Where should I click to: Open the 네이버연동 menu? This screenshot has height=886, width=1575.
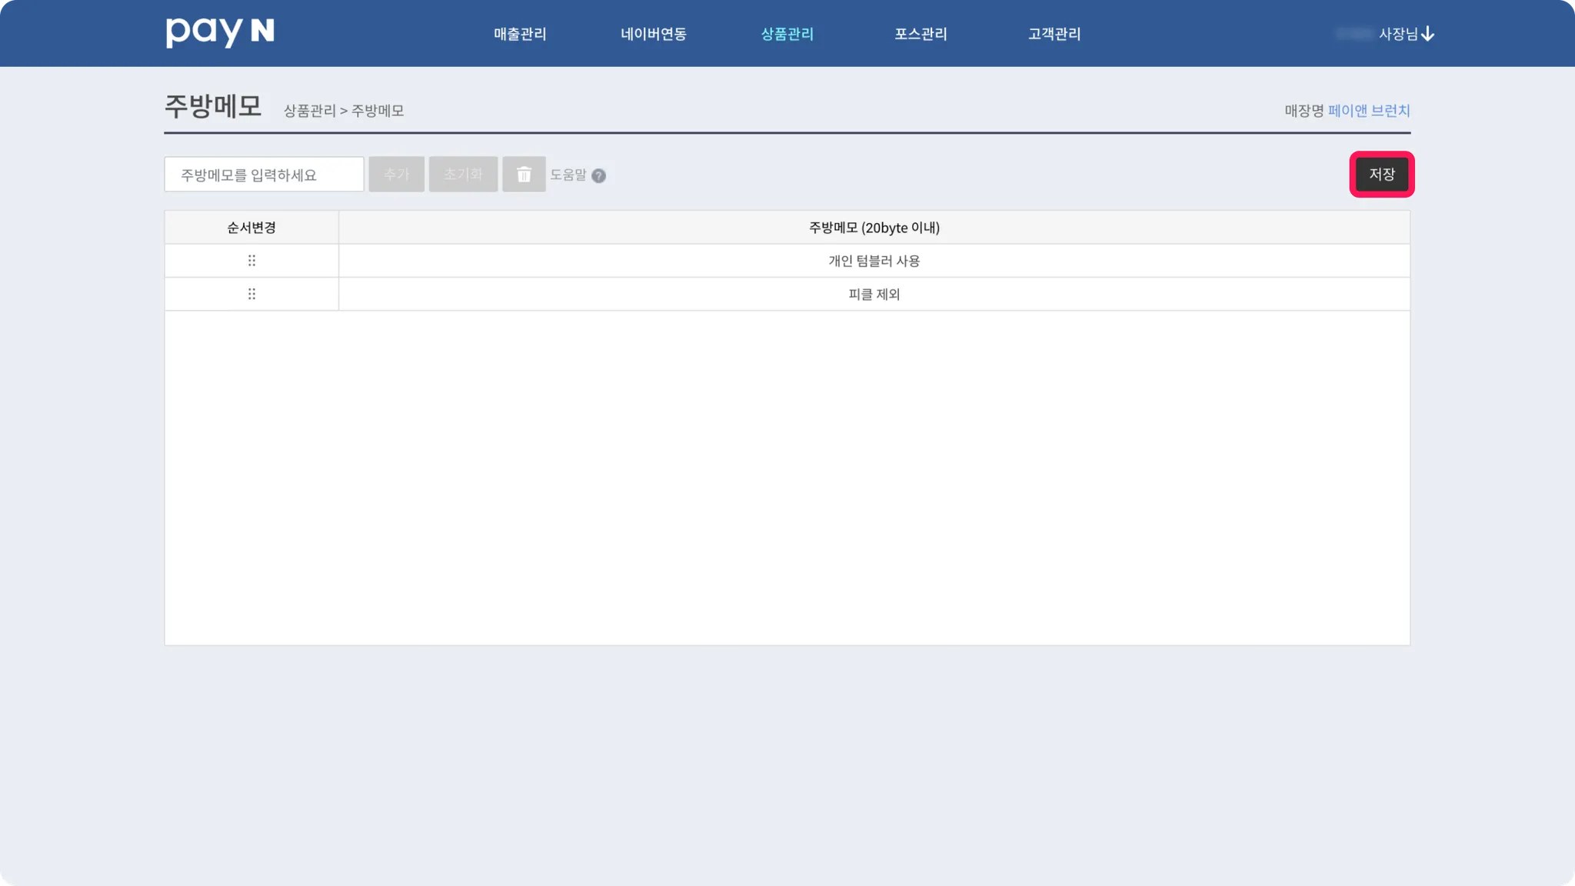coord(653,34)
